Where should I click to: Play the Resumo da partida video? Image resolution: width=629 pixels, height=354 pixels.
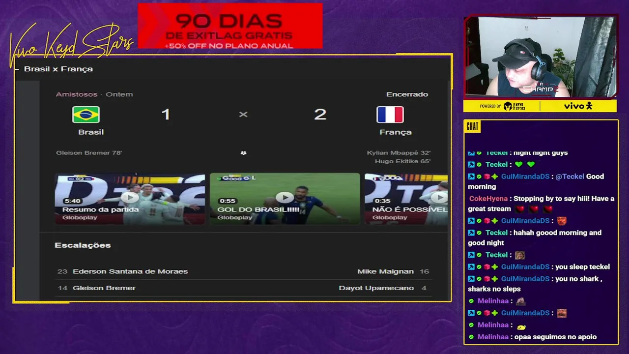point(130,197)
